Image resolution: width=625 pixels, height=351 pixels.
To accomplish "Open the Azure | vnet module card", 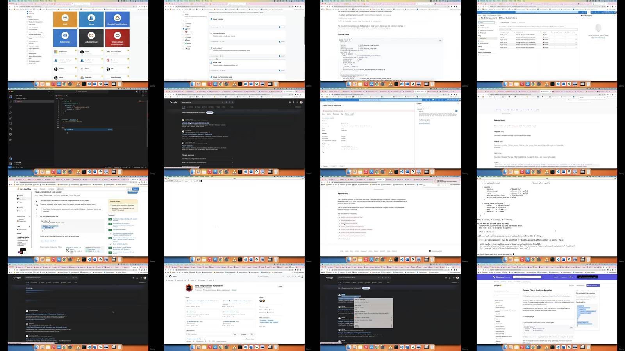I will 248,66.
